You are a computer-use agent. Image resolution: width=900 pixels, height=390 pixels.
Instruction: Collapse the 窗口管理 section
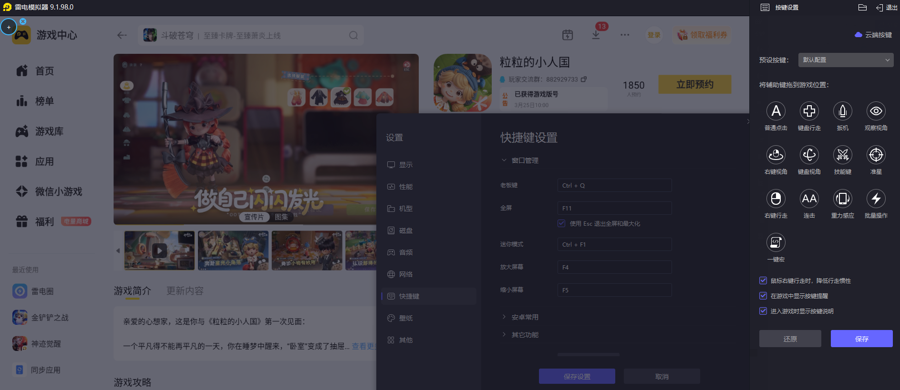click(x=525, y=160)
